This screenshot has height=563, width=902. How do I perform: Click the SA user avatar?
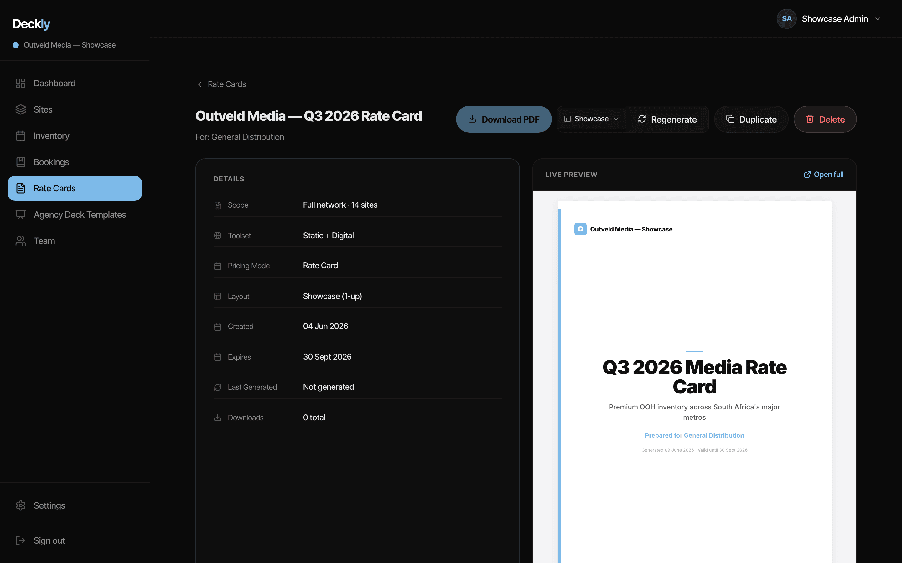786,19
